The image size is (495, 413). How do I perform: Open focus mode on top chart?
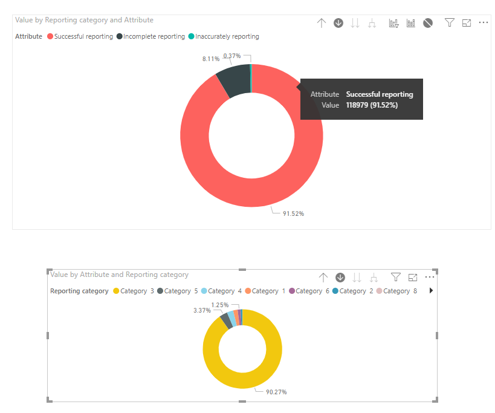(466, 23)
